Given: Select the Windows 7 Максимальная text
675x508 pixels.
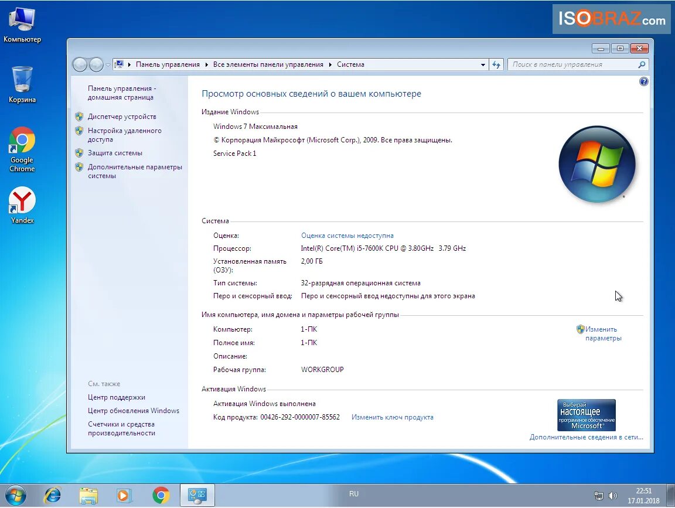Looking at the screenshot, I should pos(255,127).
